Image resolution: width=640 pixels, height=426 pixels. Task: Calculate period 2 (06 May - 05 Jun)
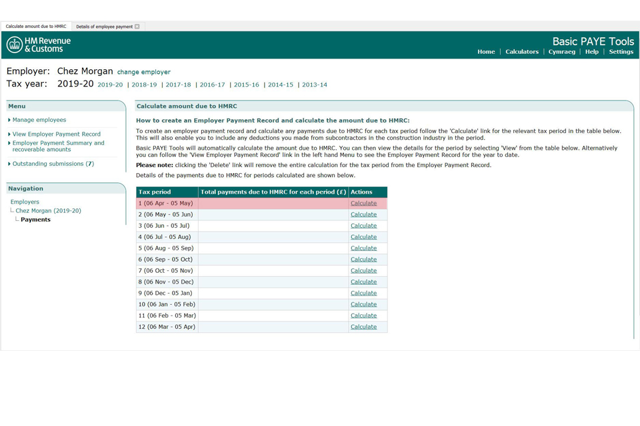364,214
